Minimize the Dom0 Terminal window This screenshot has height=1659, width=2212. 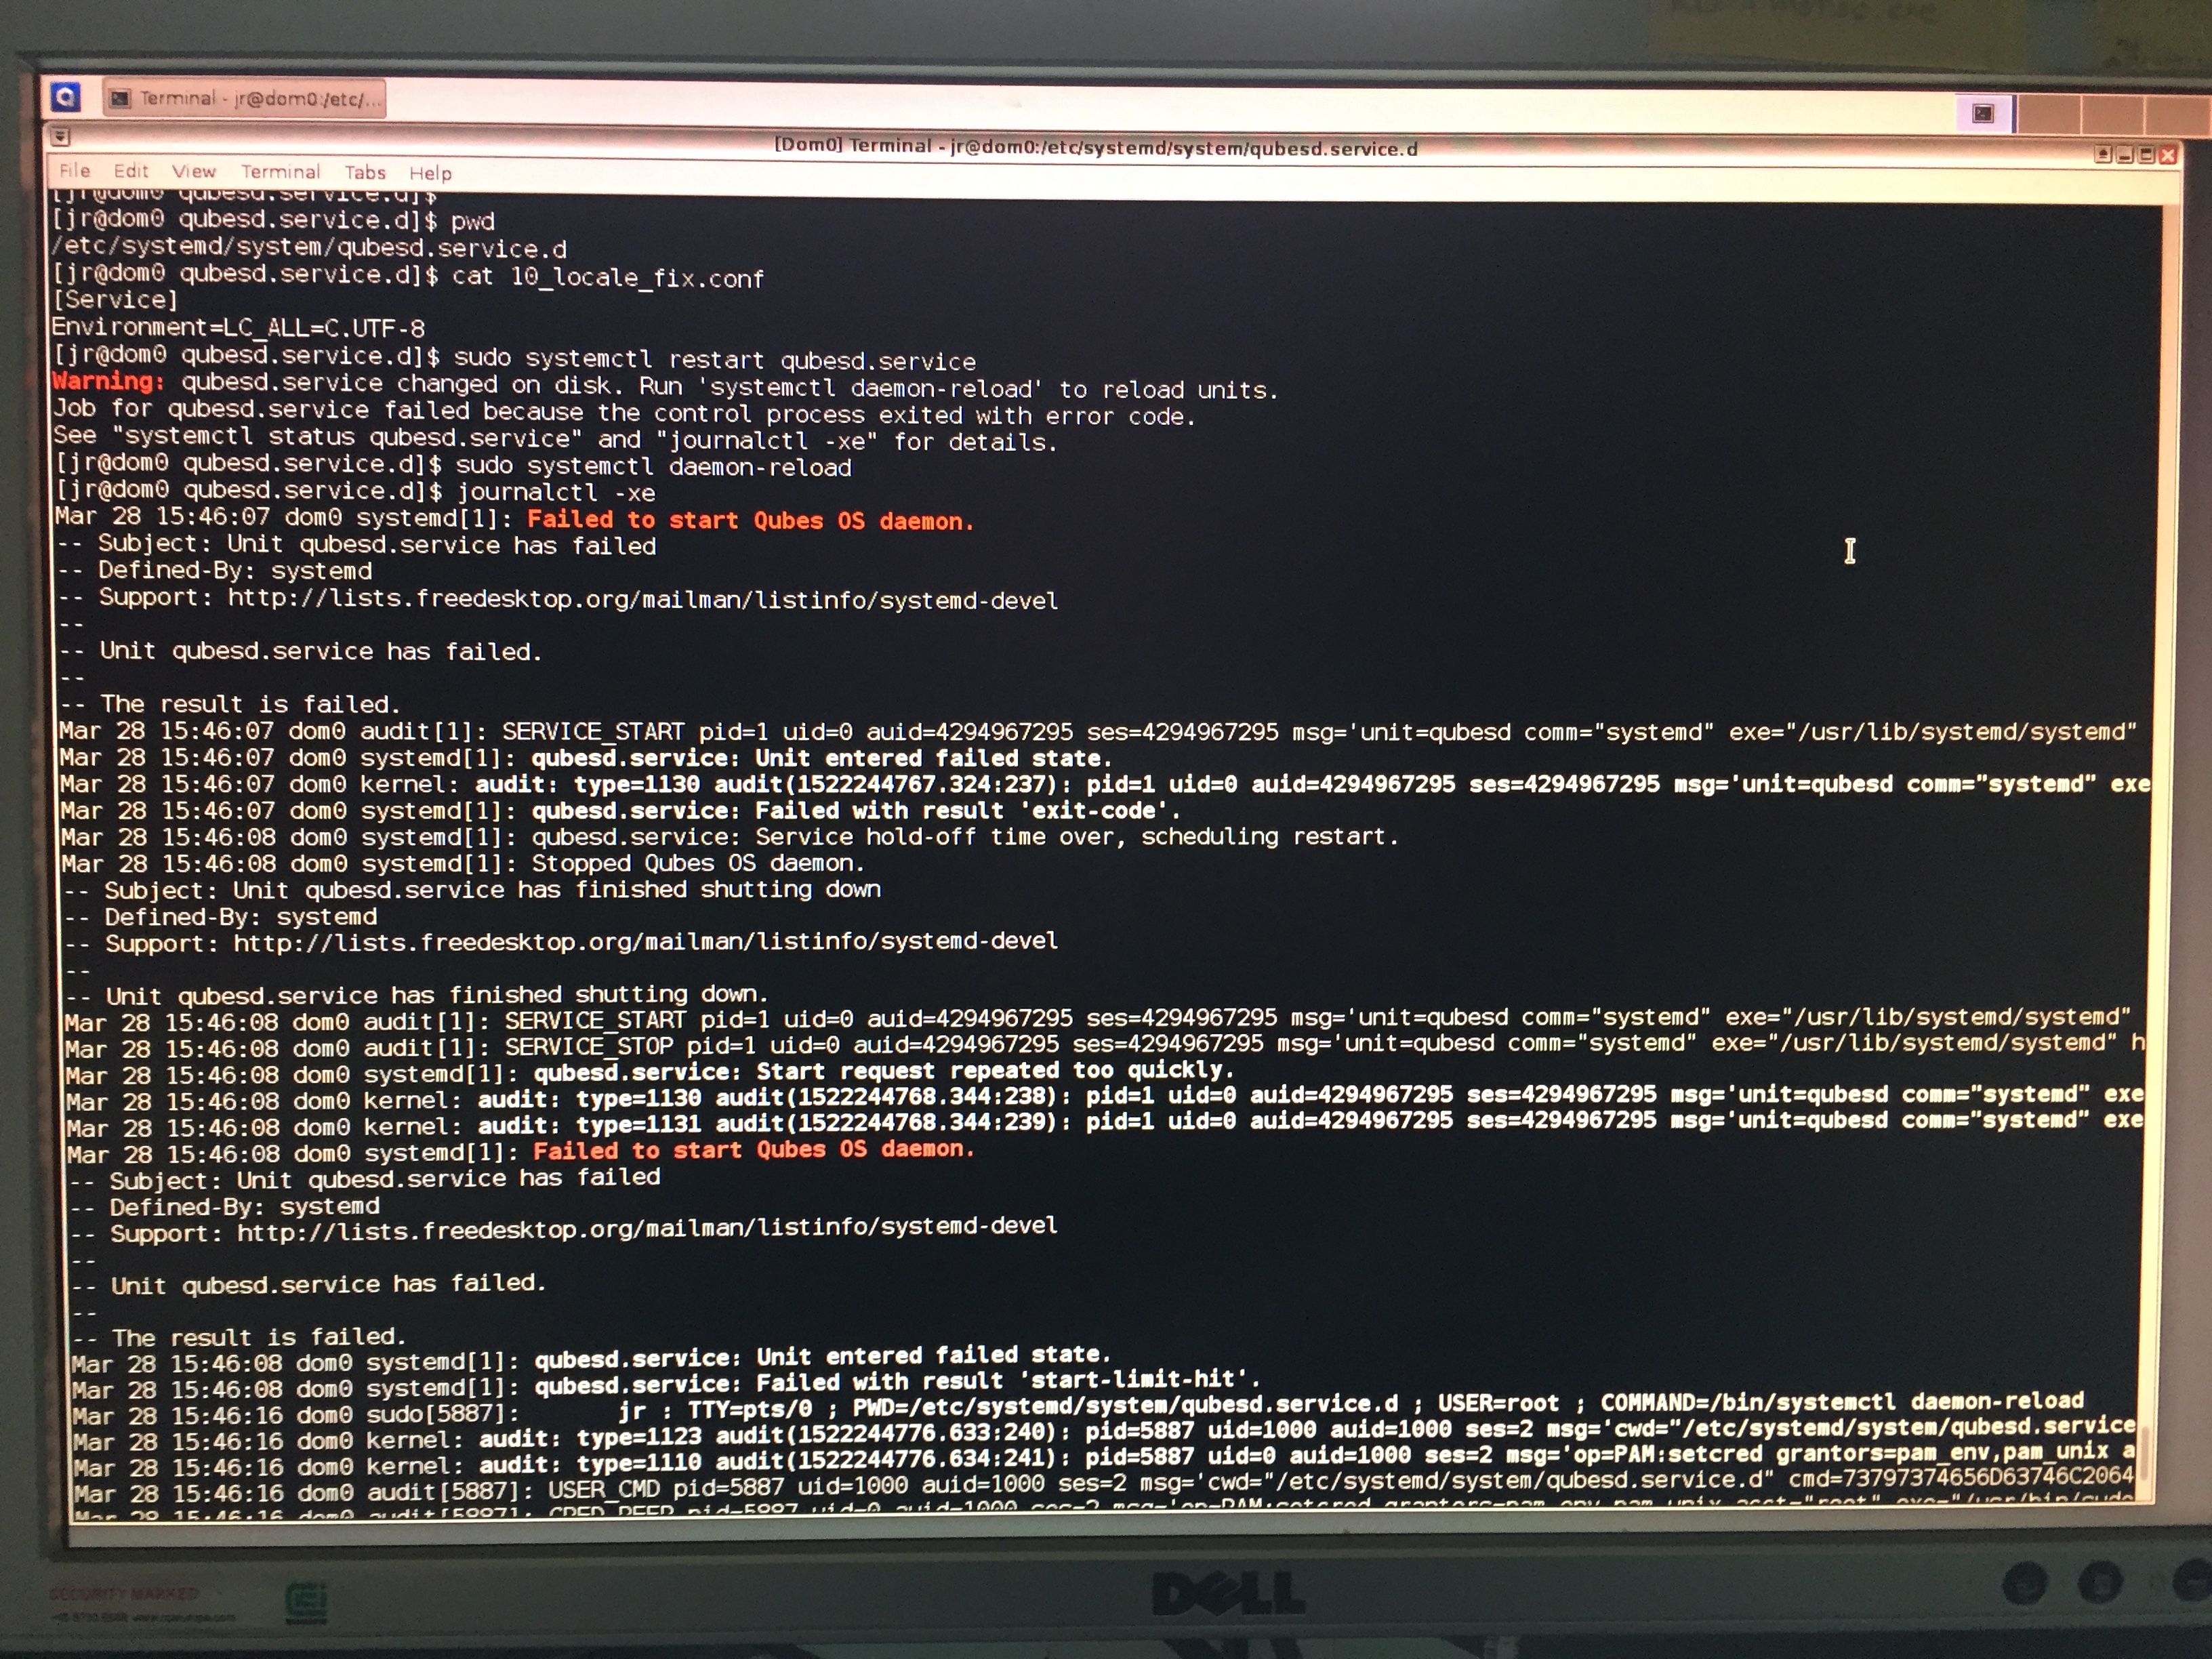2125,155
